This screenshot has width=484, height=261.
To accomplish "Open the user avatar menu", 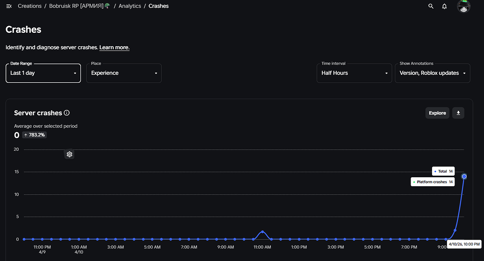I will (463, 6).
